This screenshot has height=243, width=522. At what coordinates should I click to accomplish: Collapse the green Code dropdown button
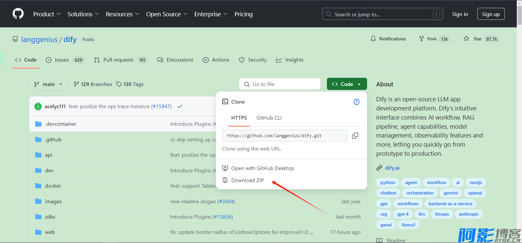pyautogui.click(x=346, y=84)
